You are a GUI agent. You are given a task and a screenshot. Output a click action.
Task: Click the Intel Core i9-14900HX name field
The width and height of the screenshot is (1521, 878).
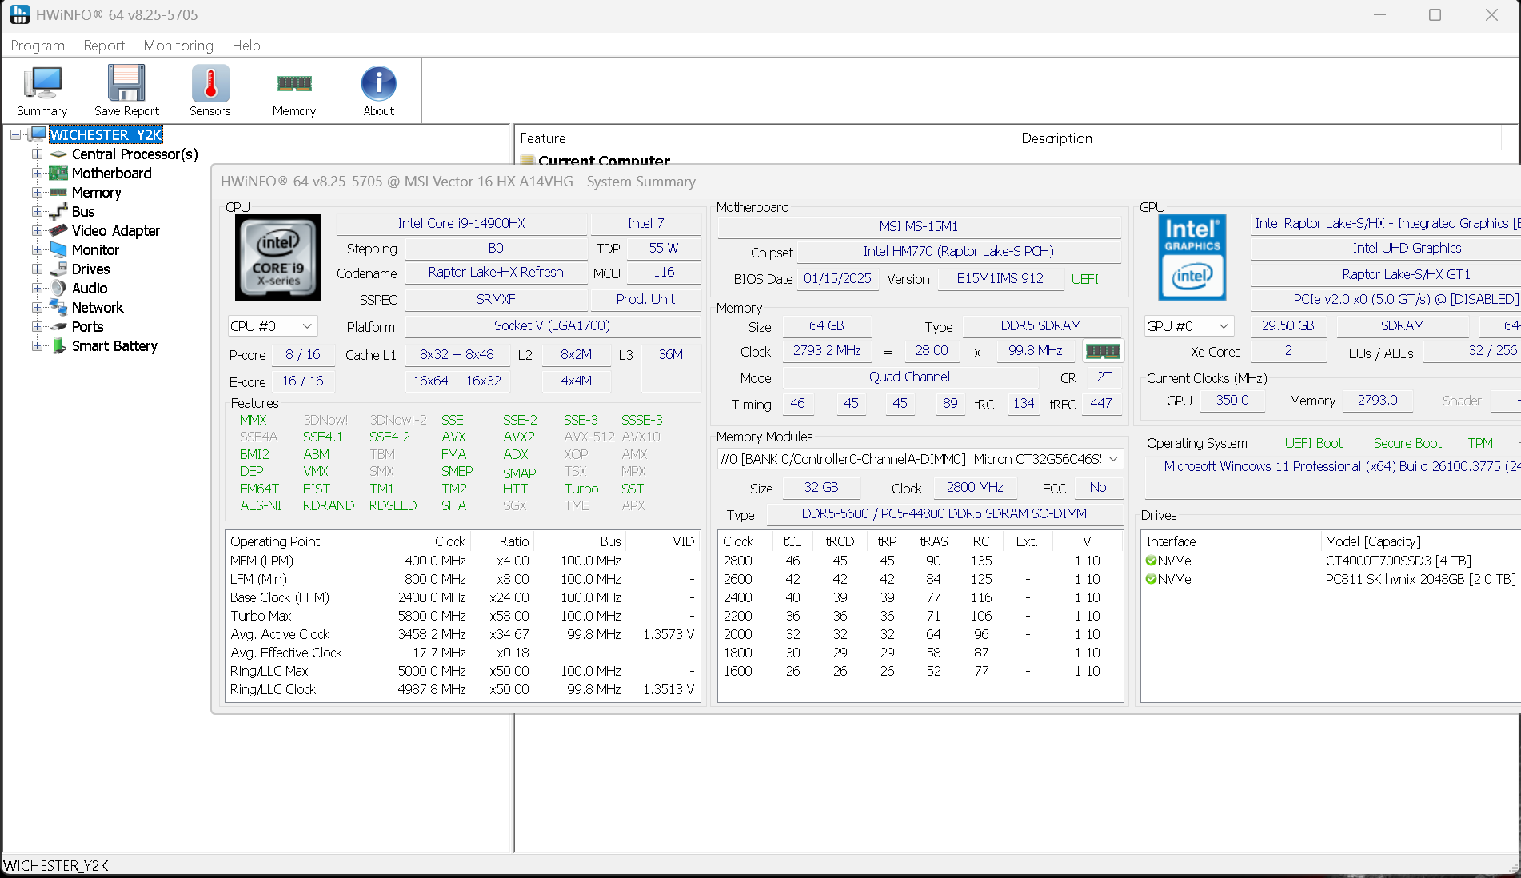(461, 224)
